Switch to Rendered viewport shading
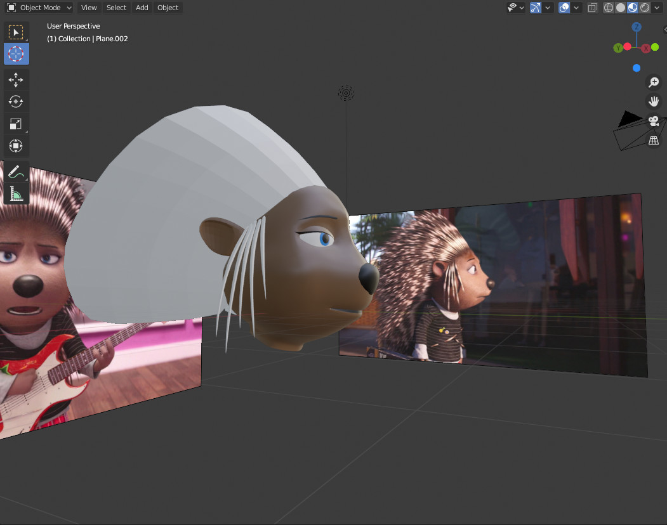Image resolution: width=667 pixels, height=525 pixels. tap(645, 8)
